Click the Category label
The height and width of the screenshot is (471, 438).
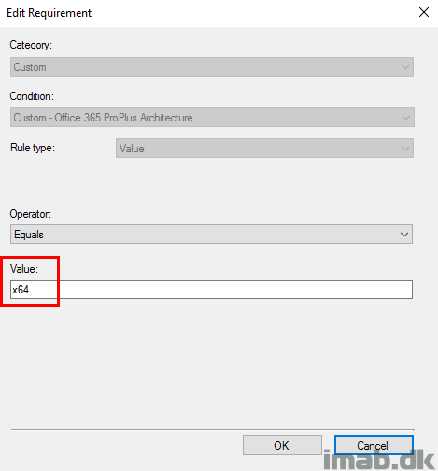tap(31, 45)
